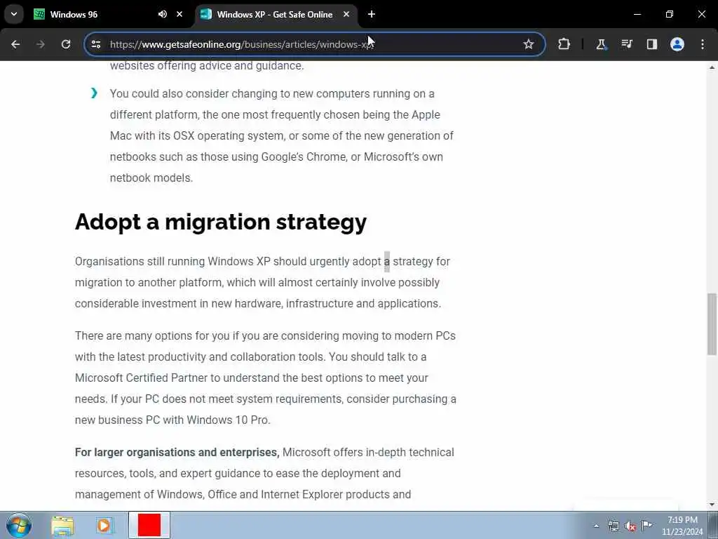Click the Show desktop strip
Screen dimensions: 718x539
coord(713,525)
